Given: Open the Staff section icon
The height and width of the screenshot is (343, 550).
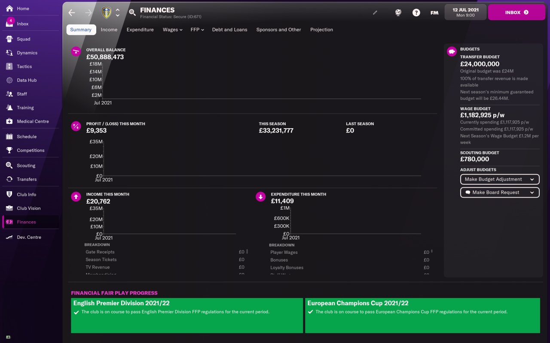Looking at the screenshot, I should point(9,94).
